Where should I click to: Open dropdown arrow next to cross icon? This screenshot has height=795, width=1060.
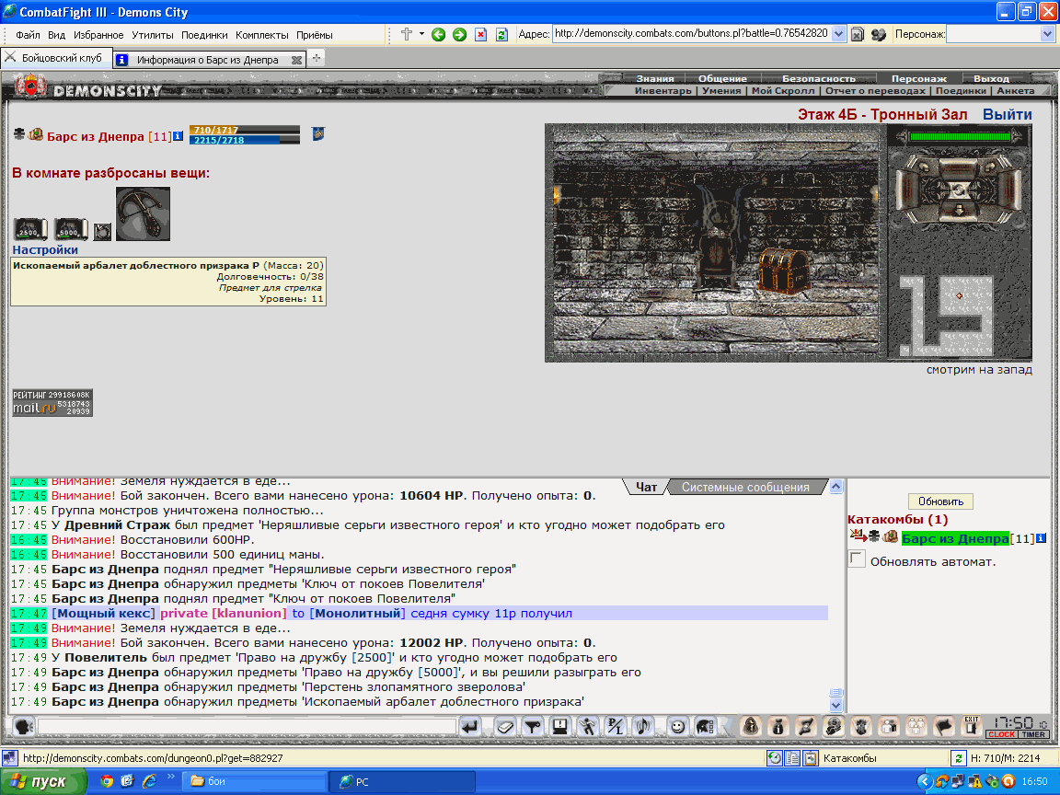coord(421,34)
